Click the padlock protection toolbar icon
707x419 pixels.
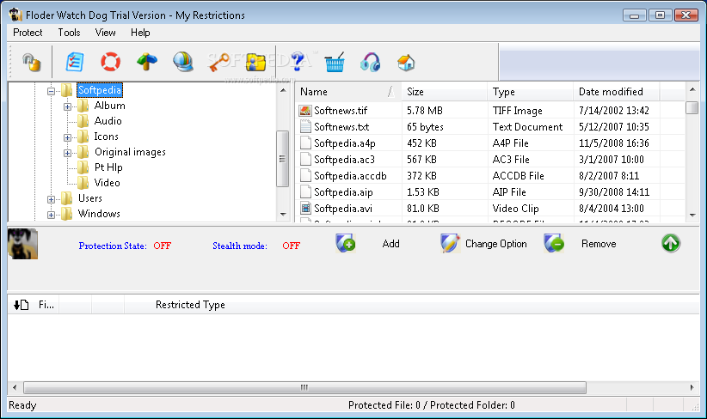tap(32, 62)
